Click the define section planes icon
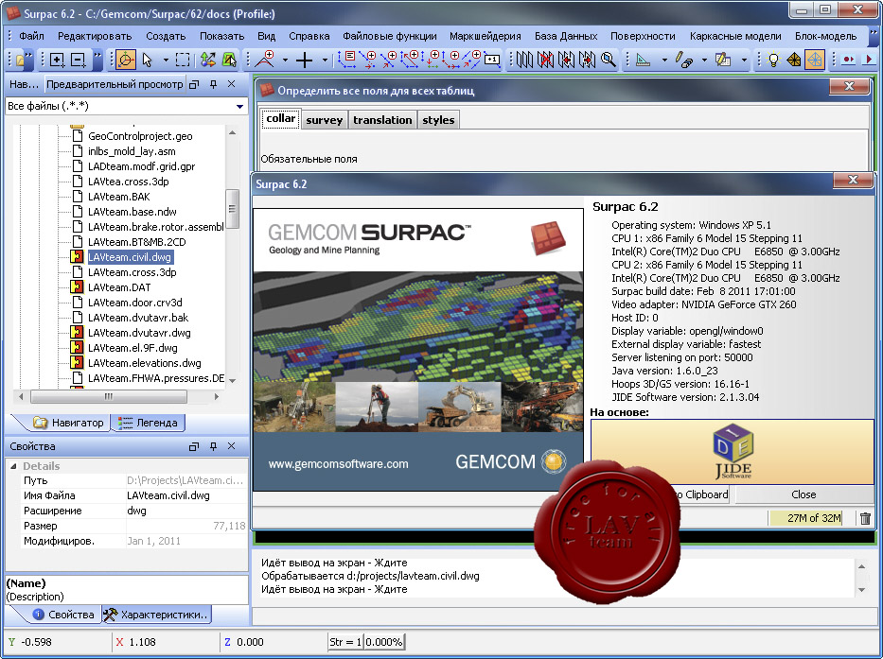 tap(523, 60)
